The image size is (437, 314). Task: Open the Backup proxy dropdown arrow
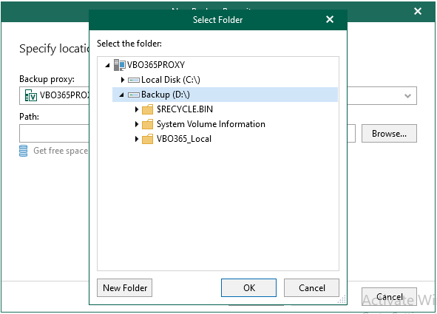coord(407,96)
